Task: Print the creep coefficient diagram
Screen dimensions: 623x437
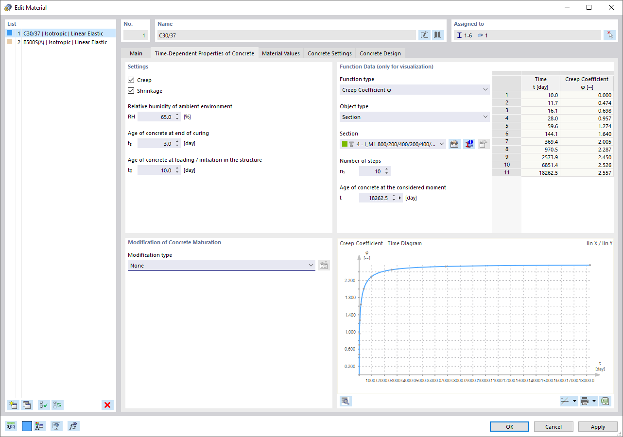Action: 585,401
